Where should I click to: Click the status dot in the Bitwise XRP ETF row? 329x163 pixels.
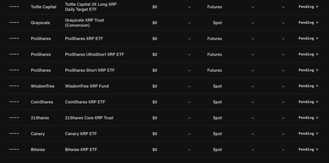[317, 149]
